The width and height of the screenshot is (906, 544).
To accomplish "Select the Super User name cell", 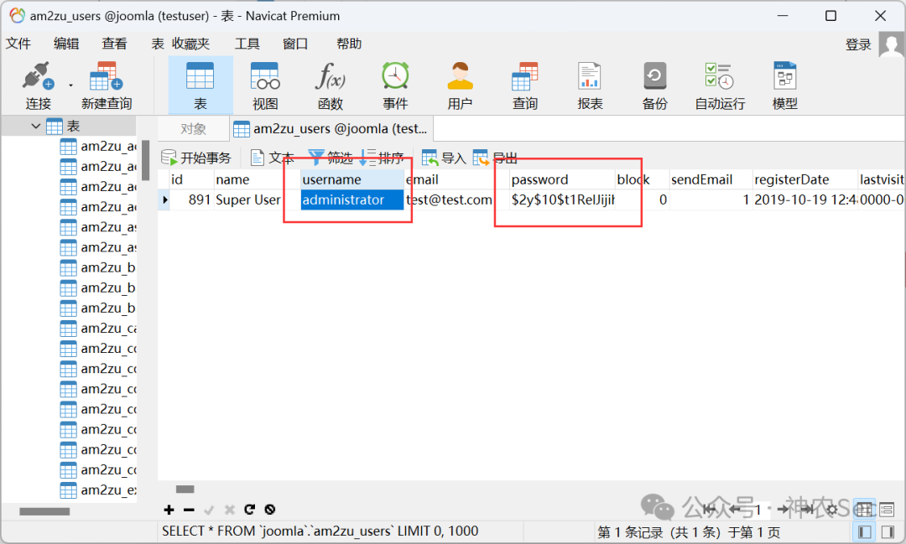I will coord(258,199).
